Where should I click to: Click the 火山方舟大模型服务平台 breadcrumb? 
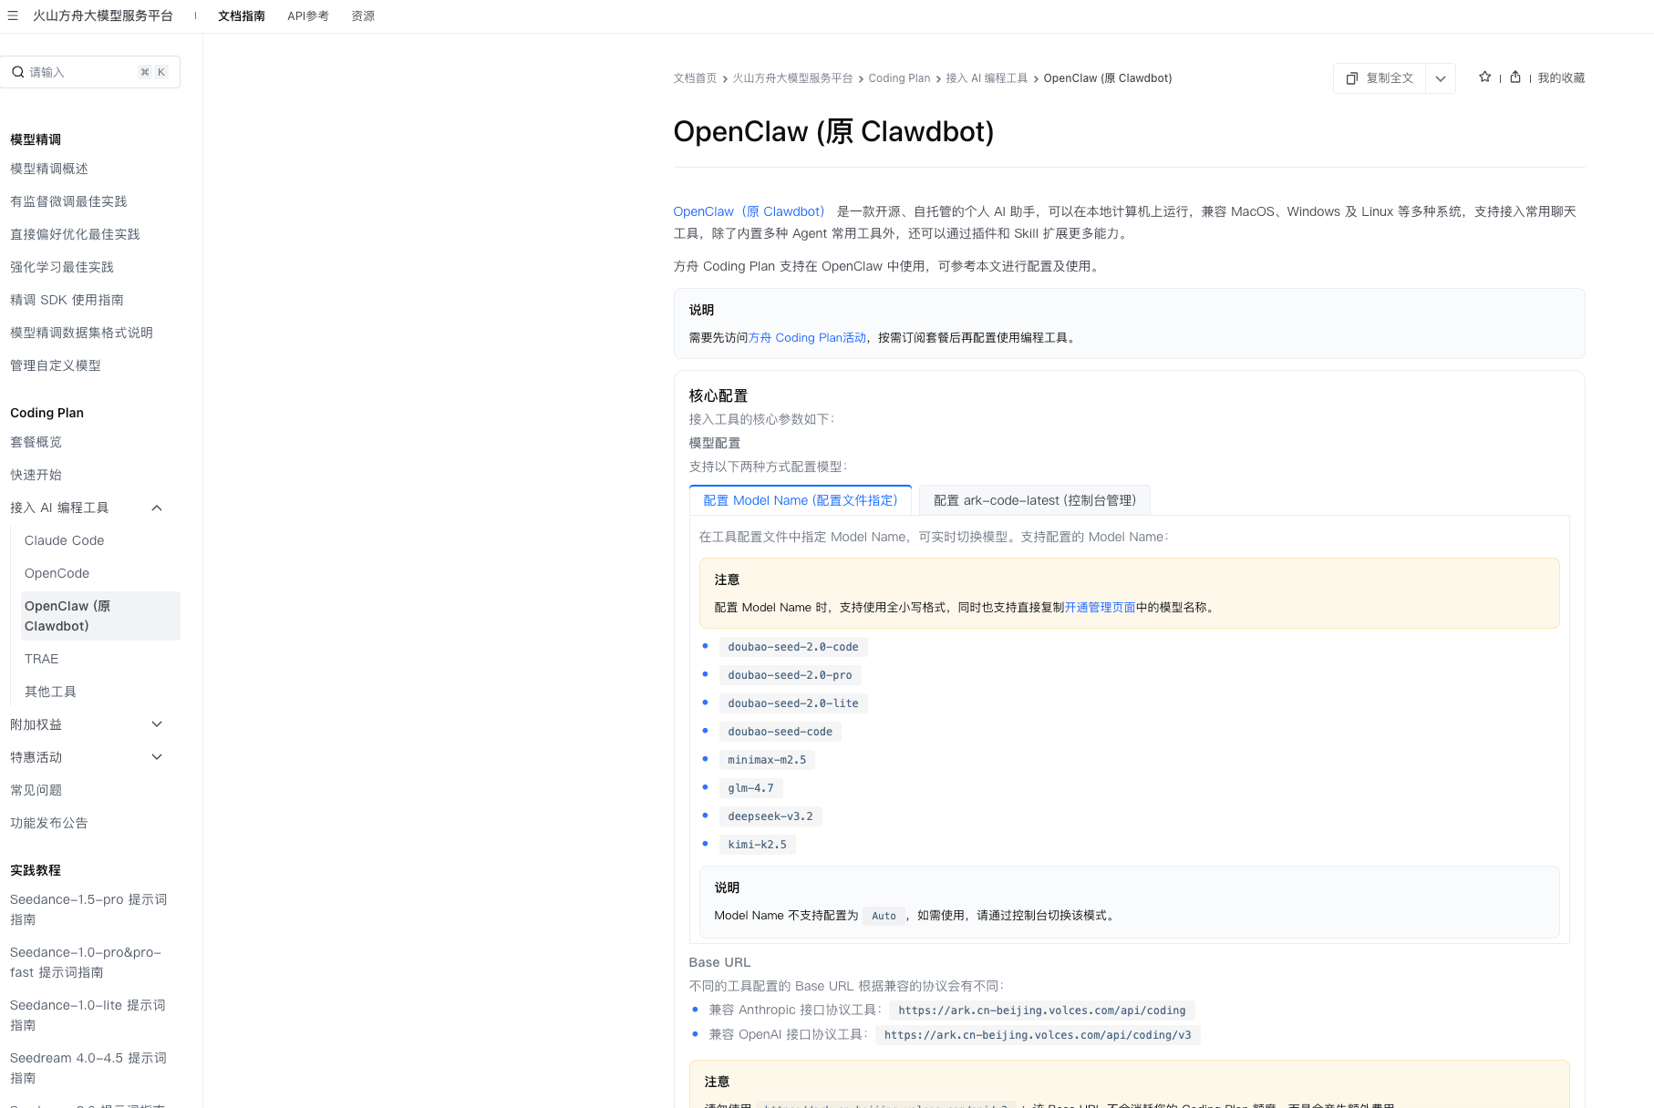pyautogui.click(x=792, y=78)
